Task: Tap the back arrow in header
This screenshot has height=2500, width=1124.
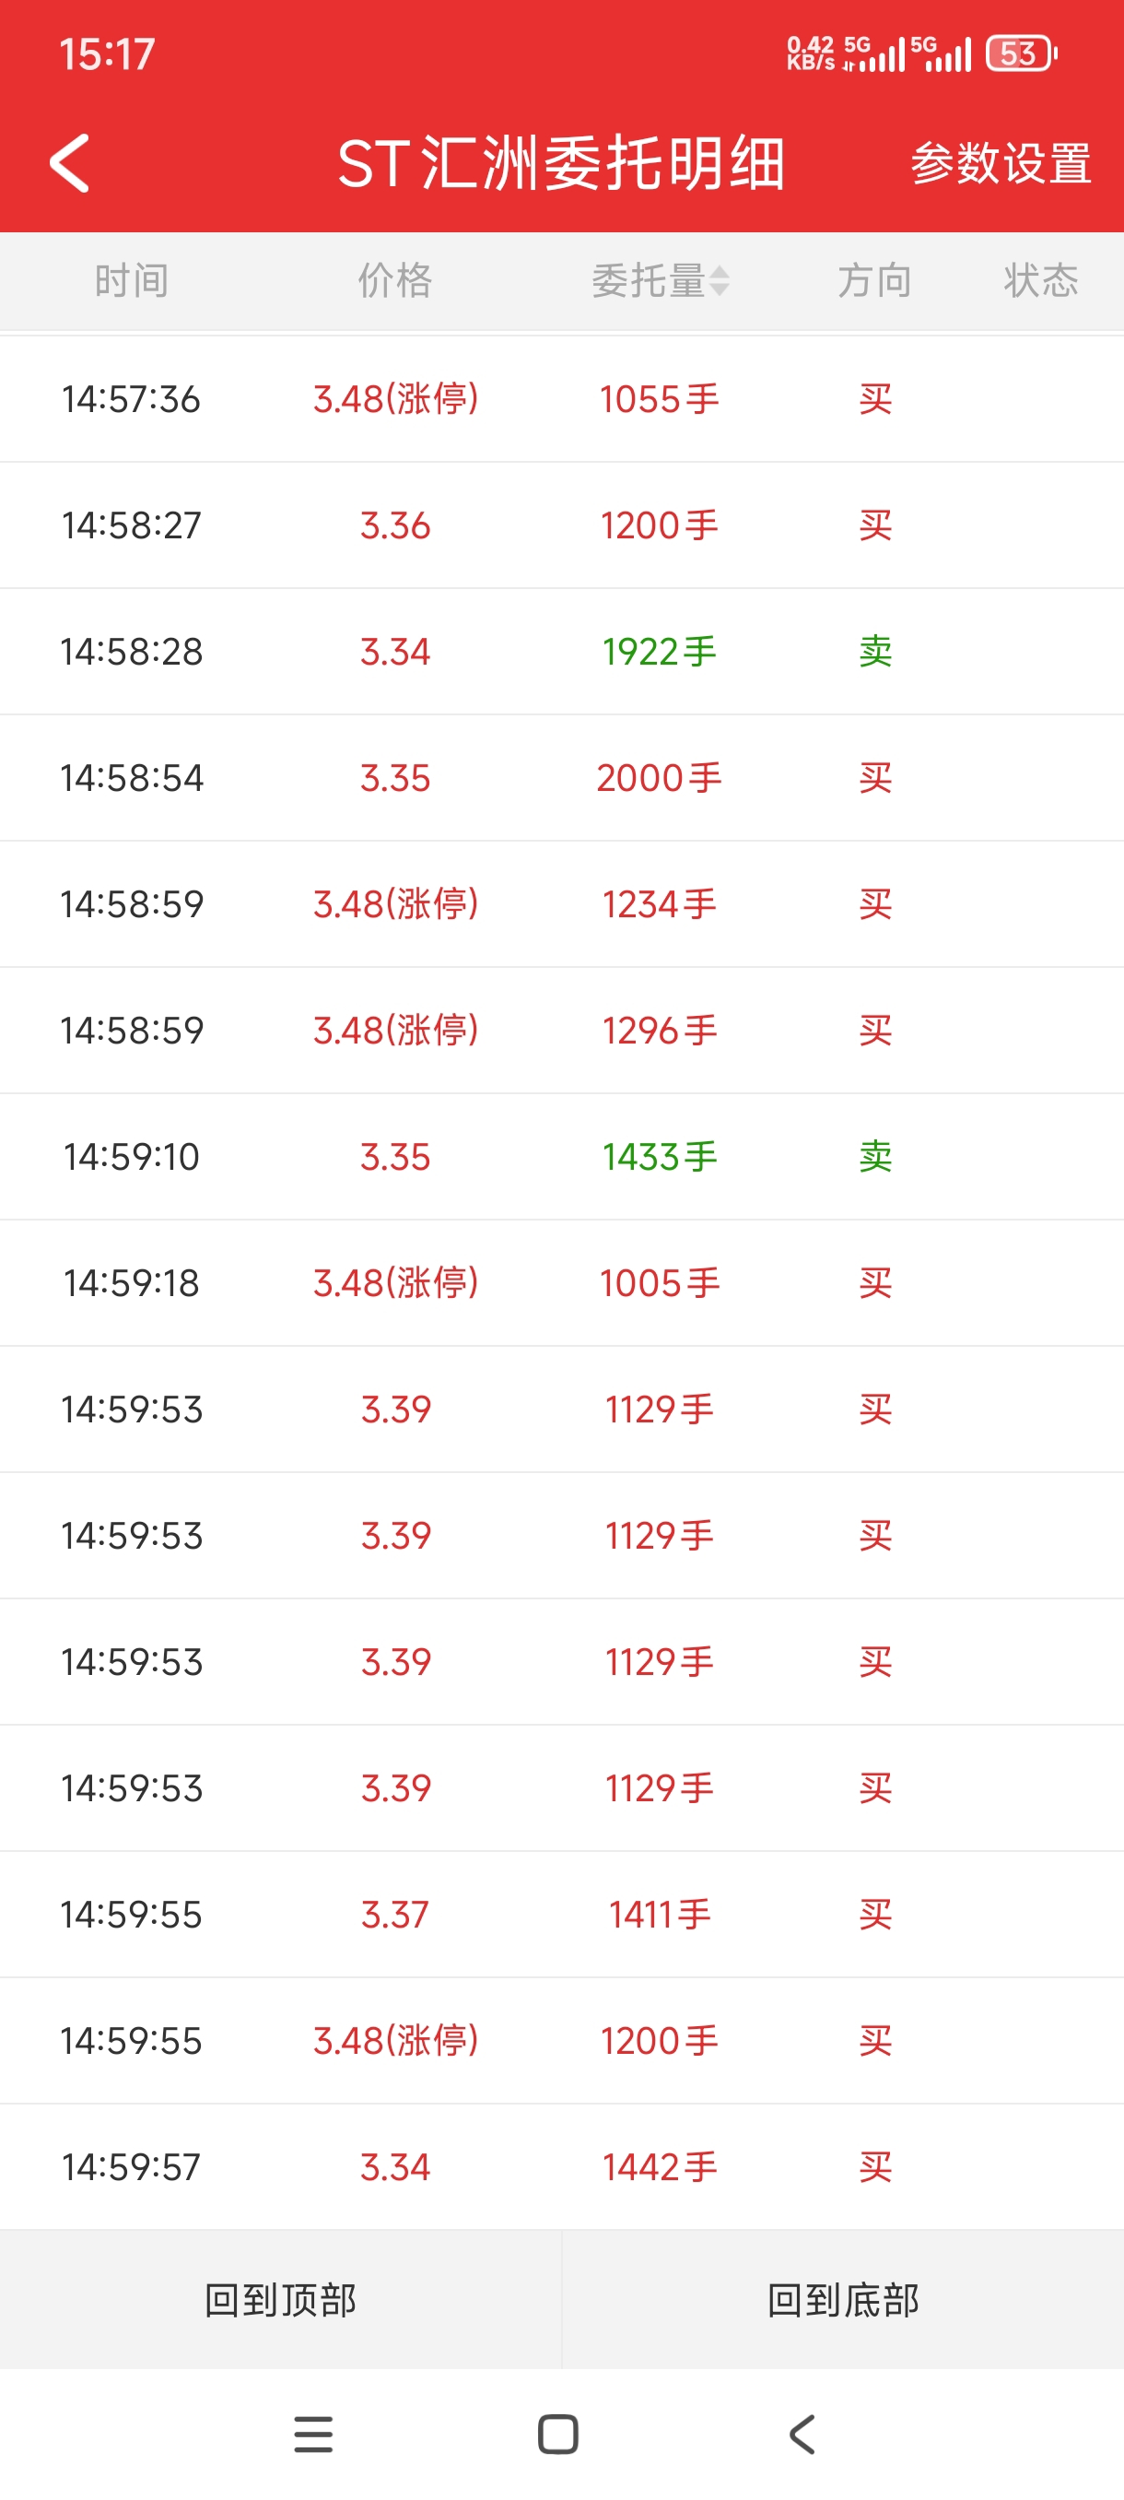Action: (70, 163)
